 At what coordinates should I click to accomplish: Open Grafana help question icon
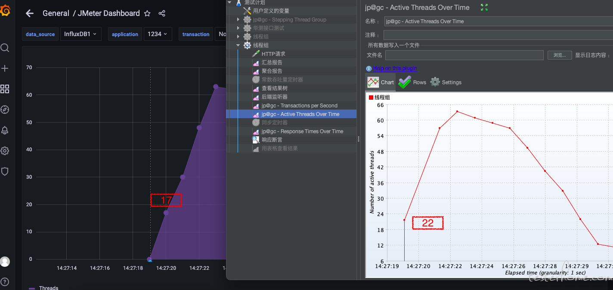[5, 282]
